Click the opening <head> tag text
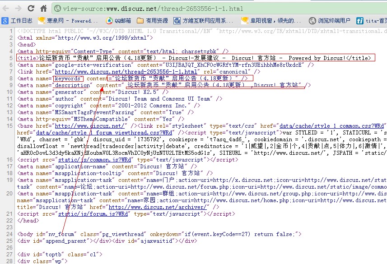This screenshot has height=264, width=387. coord(26,45)
